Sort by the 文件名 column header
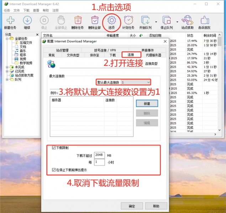Image resolution: width=226 pixels, height=213 pixels. [x=73, y=35]
